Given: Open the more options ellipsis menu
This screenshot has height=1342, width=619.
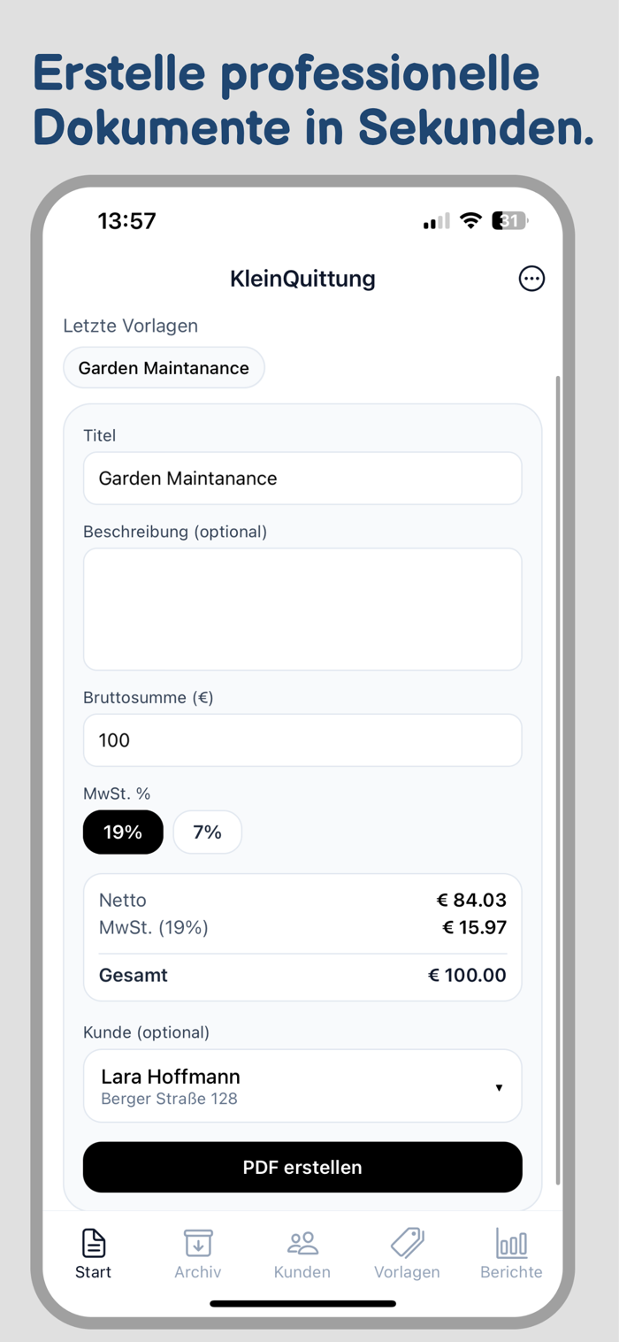Looking at the screenshot, I should click(x=531, y=279).
